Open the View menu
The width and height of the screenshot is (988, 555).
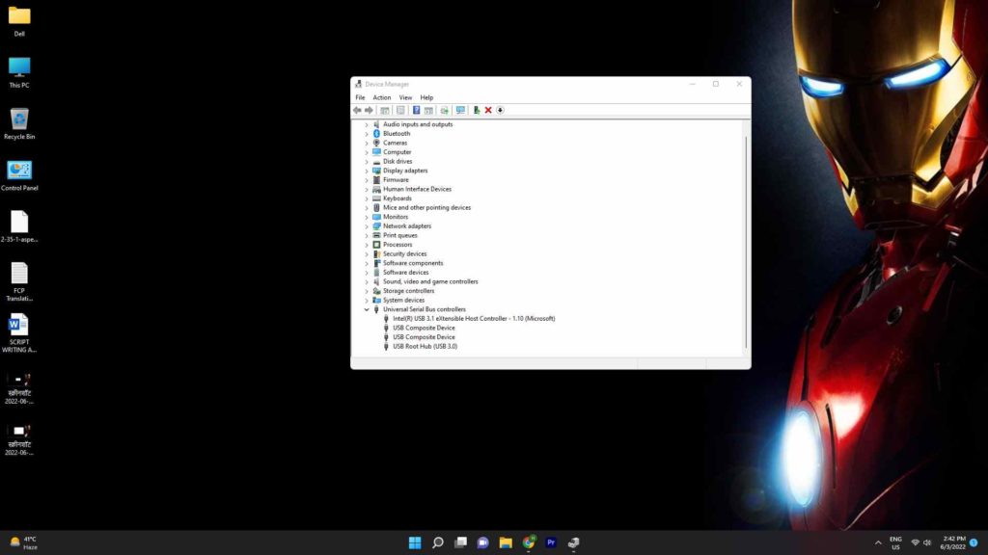click(405, 97)
